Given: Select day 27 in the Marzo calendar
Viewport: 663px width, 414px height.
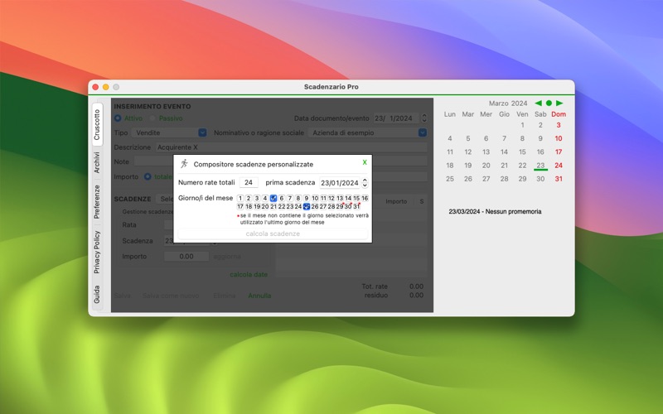Looking at the screenshot, I should click(486, 179).
